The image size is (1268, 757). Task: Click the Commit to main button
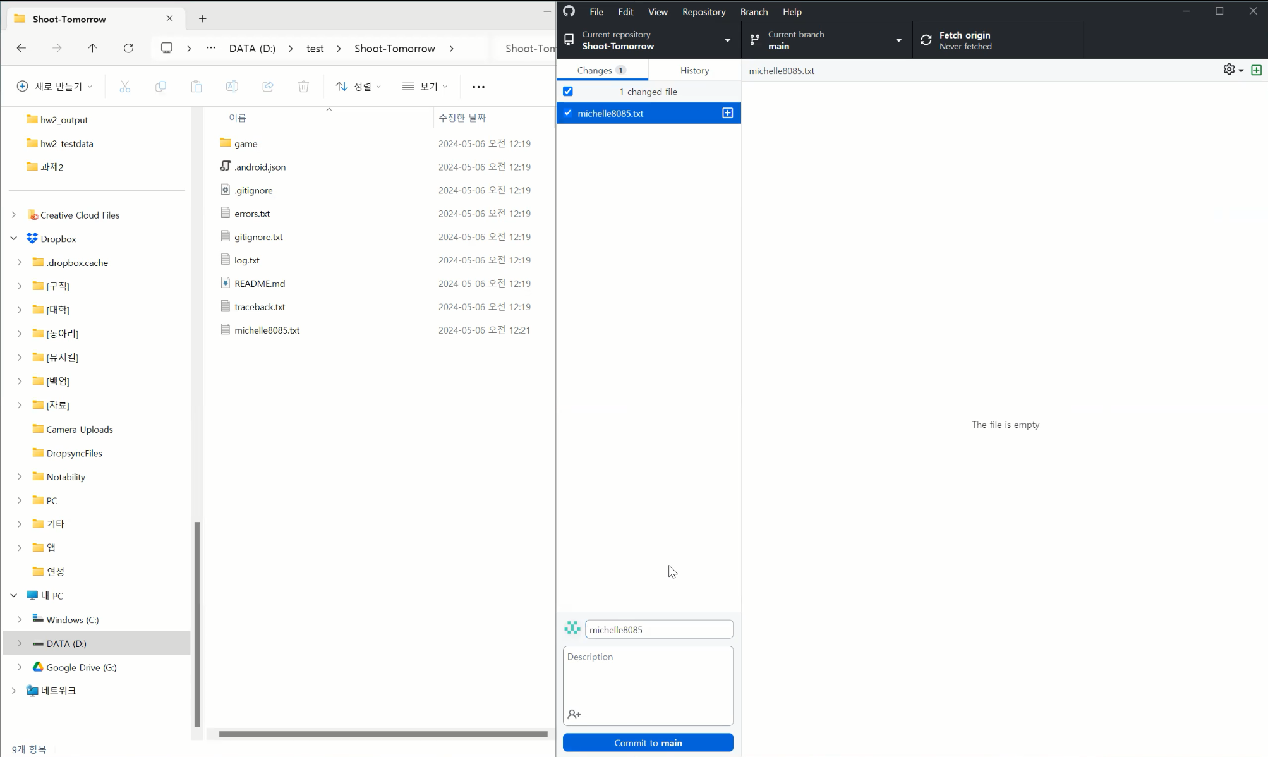(648, 742)
